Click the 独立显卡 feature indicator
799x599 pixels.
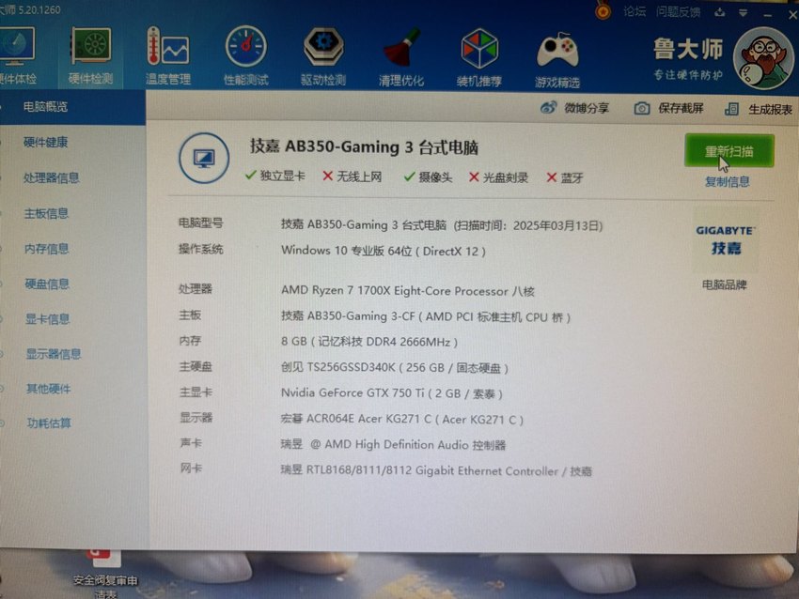(275, 177)
